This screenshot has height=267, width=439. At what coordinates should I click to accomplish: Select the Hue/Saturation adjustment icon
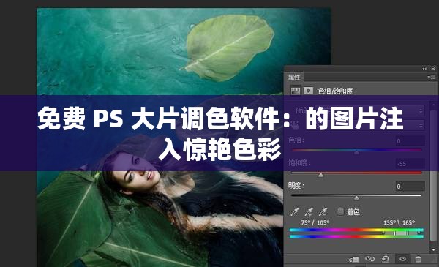(x=296, y=91)
